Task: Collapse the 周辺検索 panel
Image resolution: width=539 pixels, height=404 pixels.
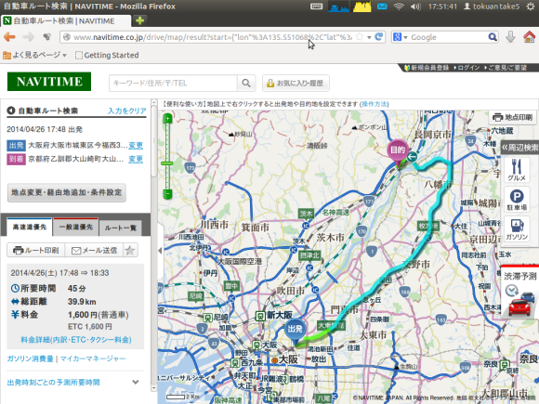Action: (520, 148)
